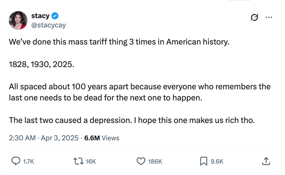The height and width of the screenshot is (175, 285).
Task: Click the 186K likes count
Action: click(155, 161)
